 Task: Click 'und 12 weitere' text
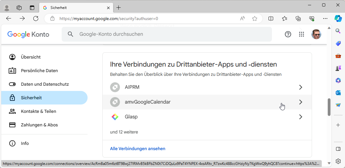(124, 132)
